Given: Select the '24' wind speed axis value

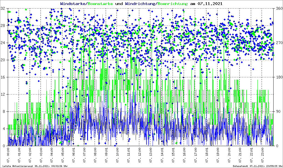Looking at the screenshot, I should click(x=3, y=43).
